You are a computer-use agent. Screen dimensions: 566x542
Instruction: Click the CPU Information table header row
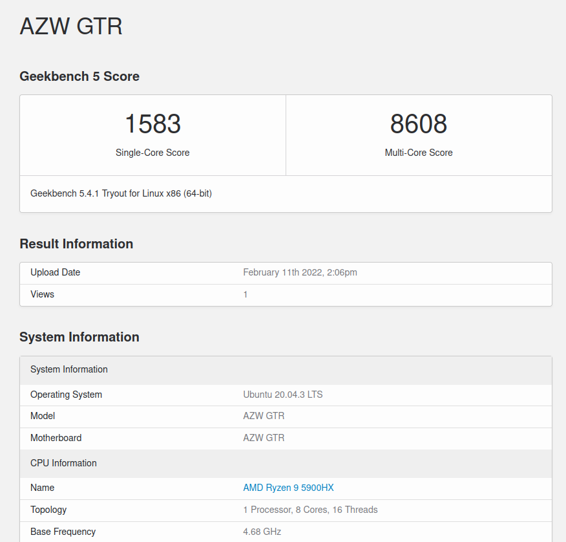286,464
